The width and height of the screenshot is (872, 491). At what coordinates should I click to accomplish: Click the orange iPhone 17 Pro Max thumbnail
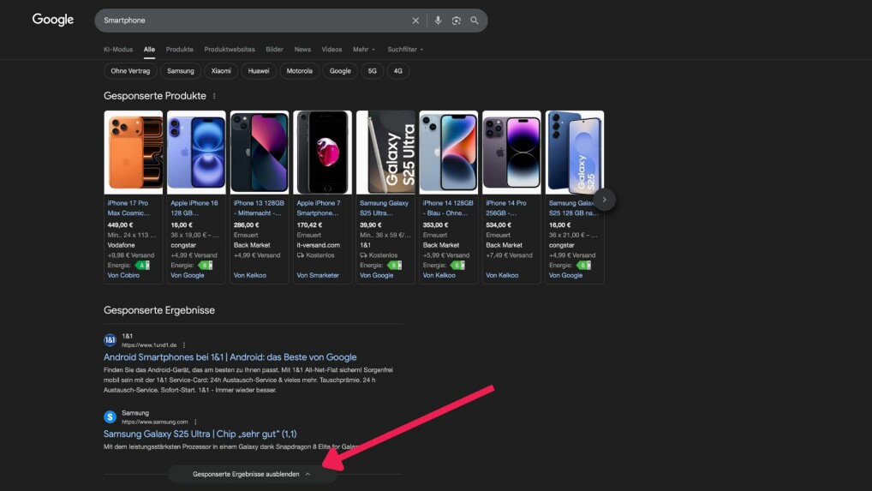point(132,153)
